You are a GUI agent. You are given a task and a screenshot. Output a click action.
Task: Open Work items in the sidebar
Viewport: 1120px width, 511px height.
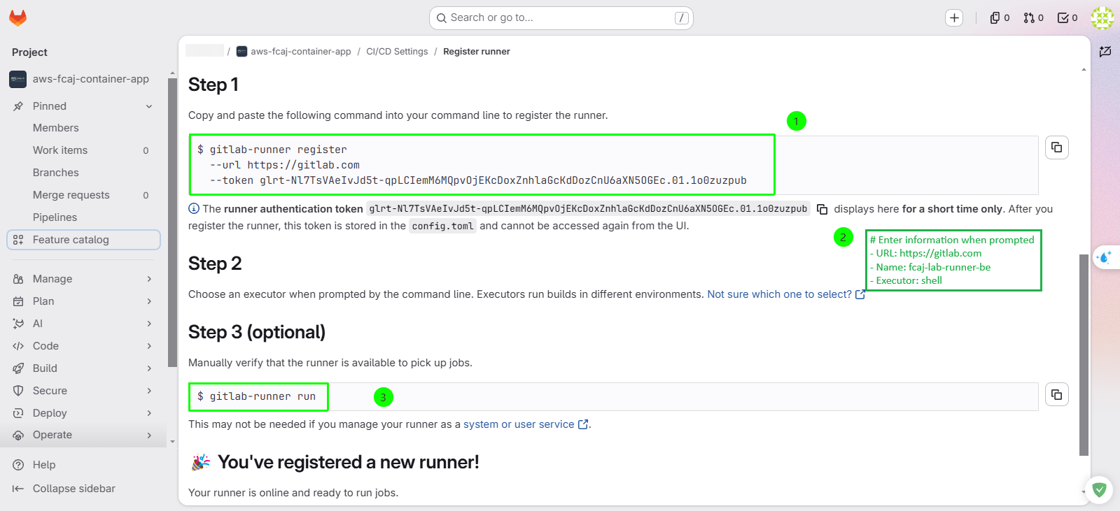click(x=84, y=150)
